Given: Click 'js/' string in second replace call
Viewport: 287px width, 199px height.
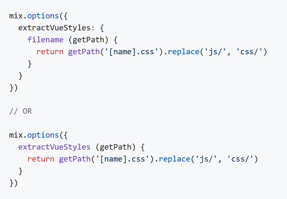Looking at the screenshot, I should pyautogui.click(x=207, y=159).
